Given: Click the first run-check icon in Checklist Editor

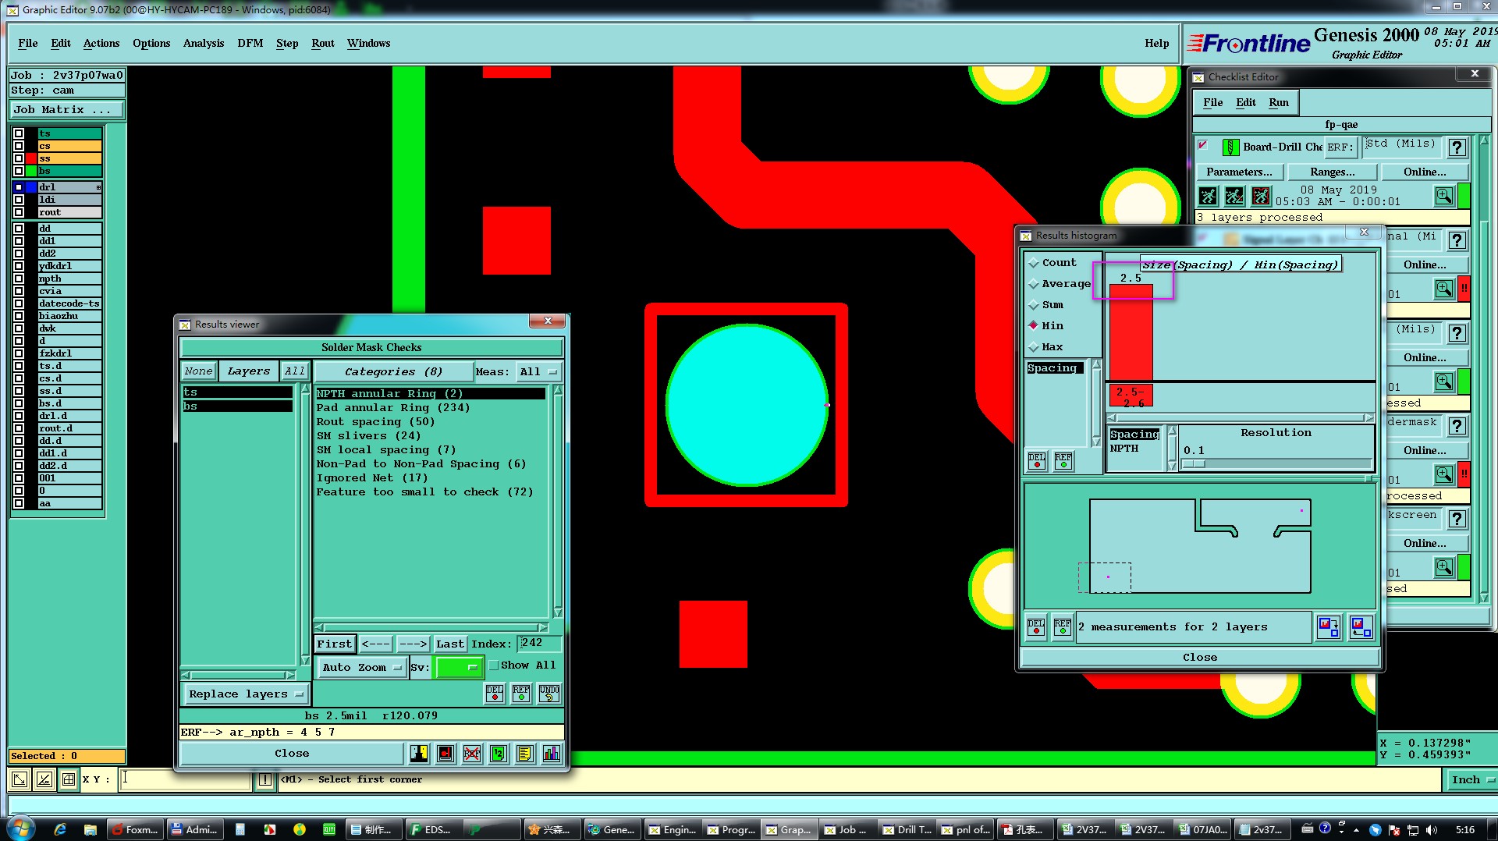Looking at the screenshot, I should click(x=1208, y=196).
